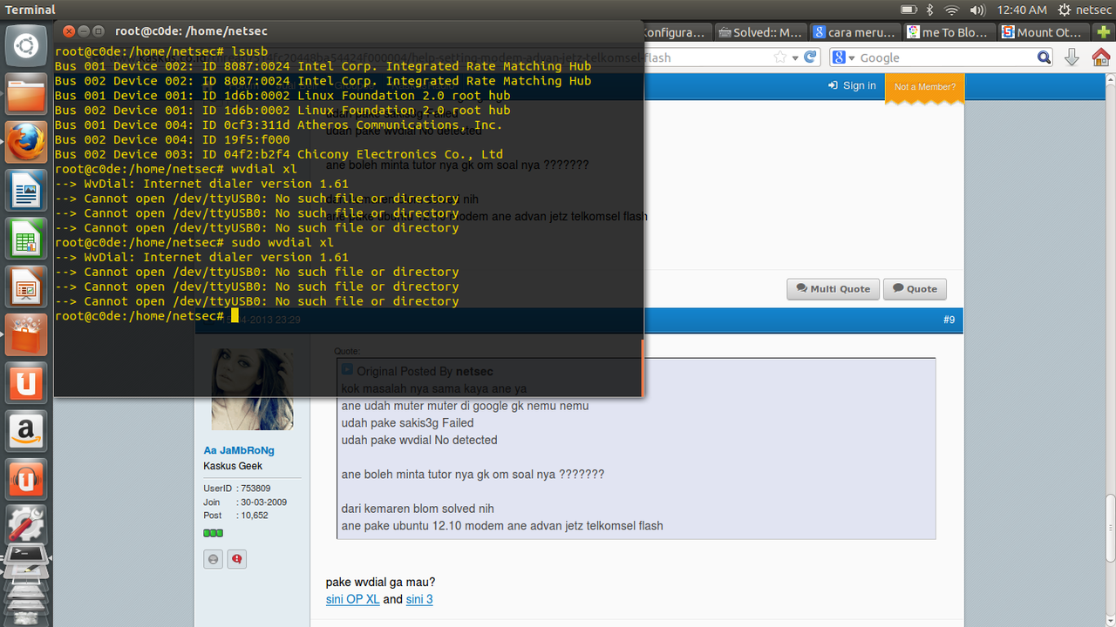Click the user's green reputation bar
The width and height of the screenshot is (1116, 627).
click(214, 533)
